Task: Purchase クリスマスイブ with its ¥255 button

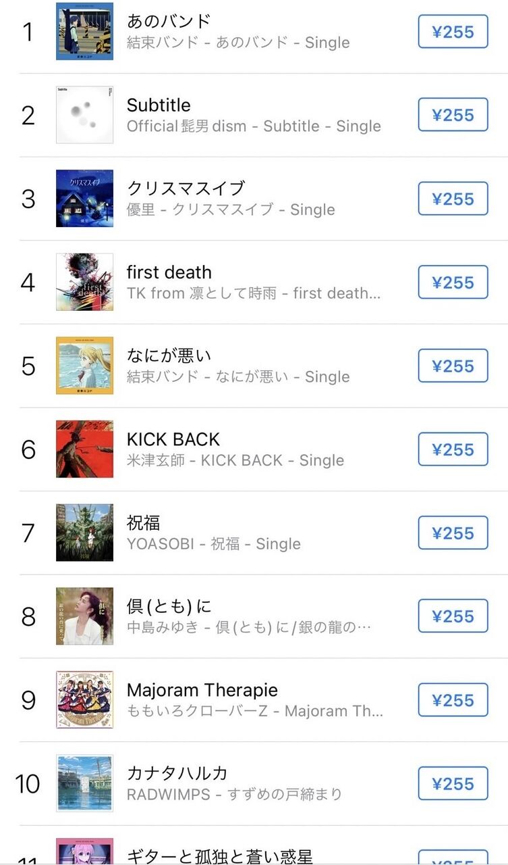Action: point(453,199)
